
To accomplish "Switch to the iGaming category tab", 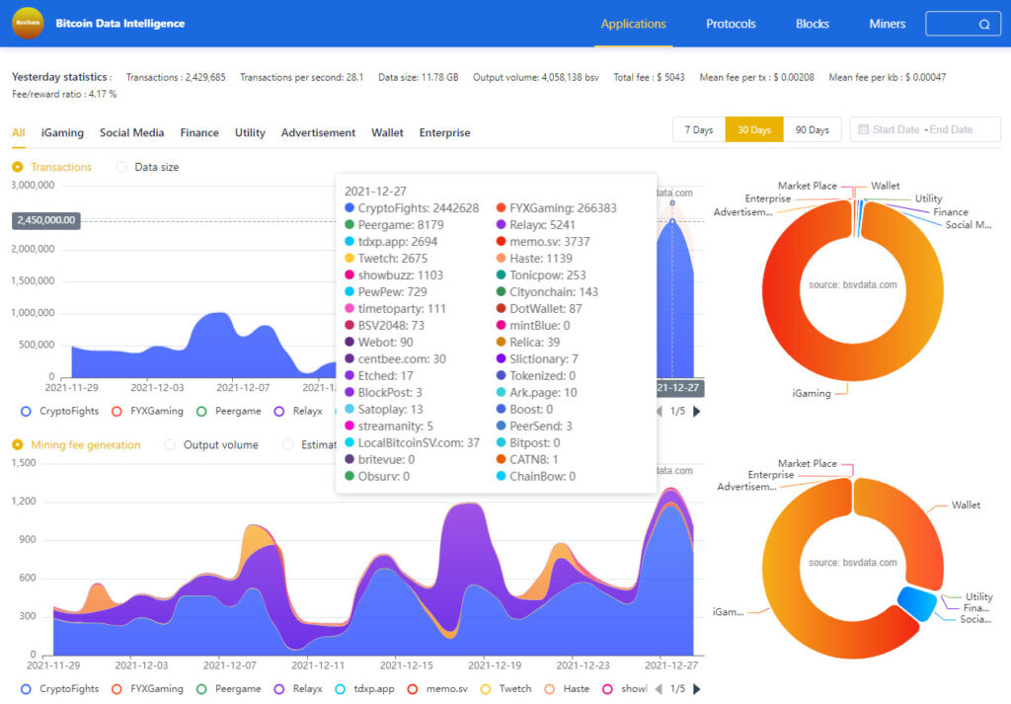I will pos(62,133).
